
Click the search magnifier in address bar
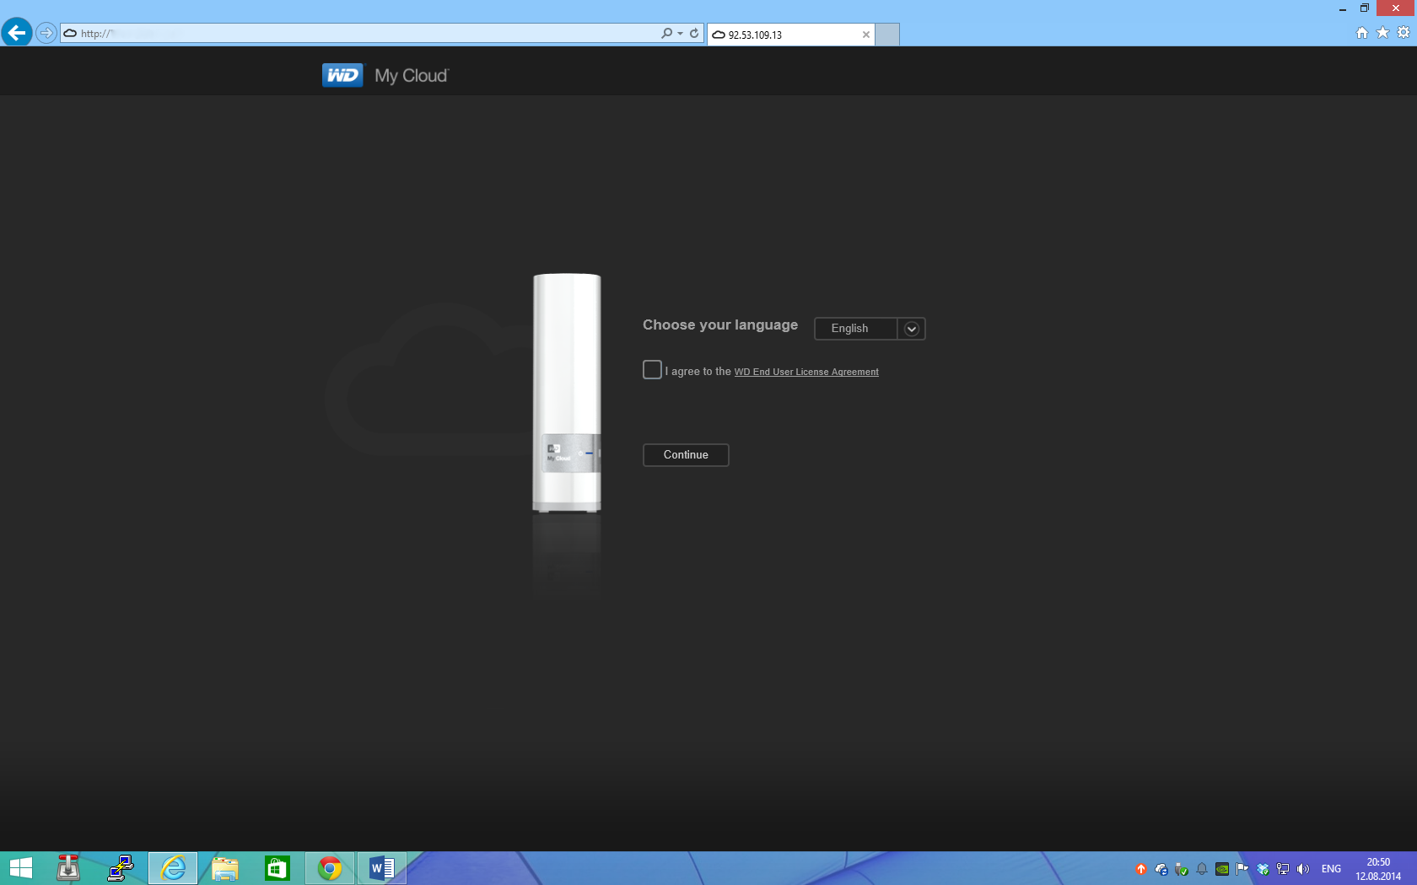pos(667,33)
